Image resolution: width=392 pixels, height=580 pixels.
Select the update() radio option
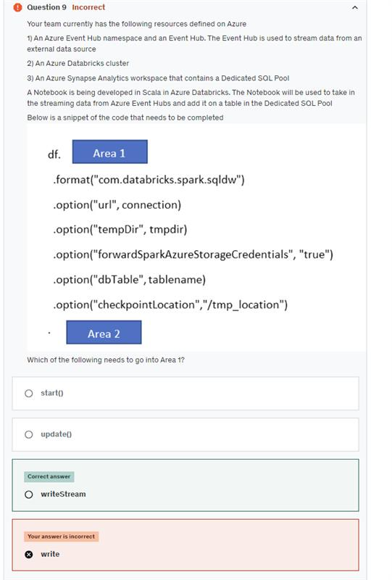pos(29,434)
